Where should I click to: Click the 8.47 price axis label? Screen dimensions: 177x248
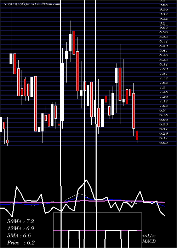[x=164, y=51]
